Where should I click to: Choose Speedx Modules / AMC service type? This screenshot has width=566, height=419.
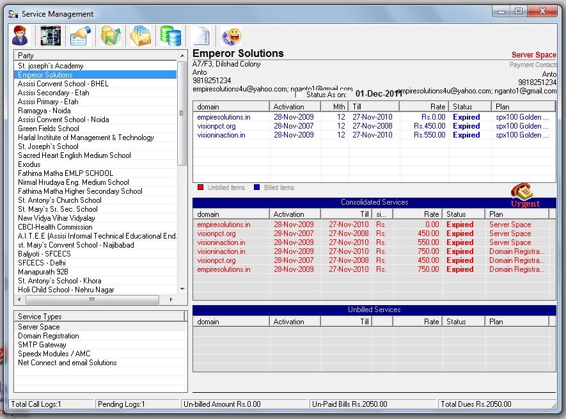100,354
